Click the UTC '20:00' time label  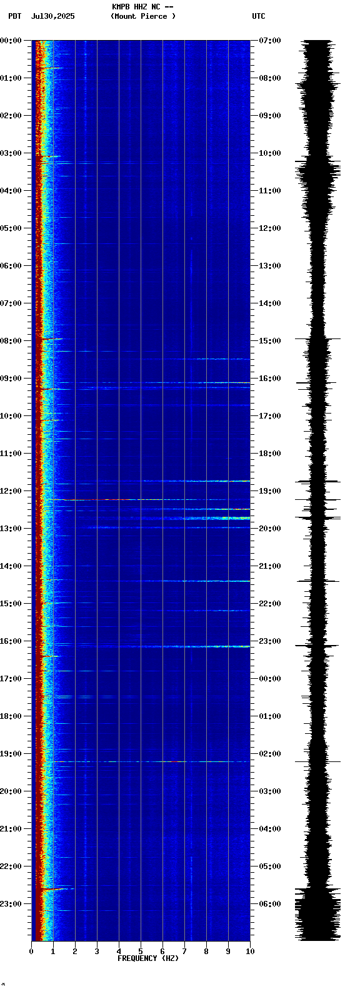pyautogui.click(x=270, y=529)
